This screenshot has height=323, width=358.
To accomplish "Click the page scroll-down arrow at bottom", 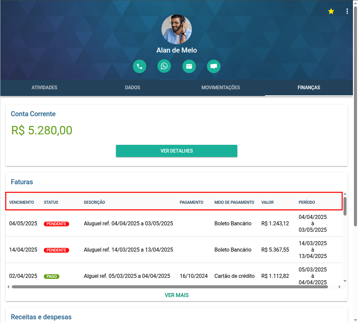I will point(356,321).
